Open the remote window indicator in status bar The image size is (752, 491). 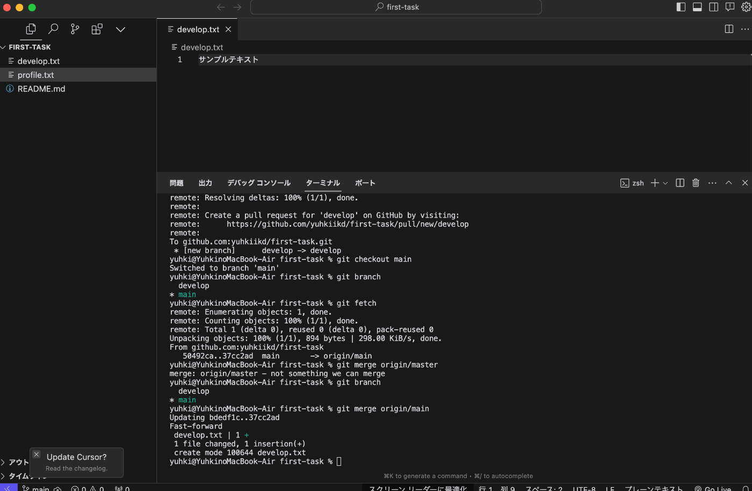point(9,488)
